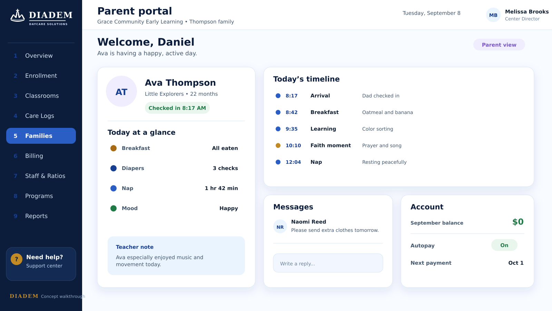Viewport: 552px width, 311px height.
Task: Open the MB user avatar
Action: tap(493, 15)
